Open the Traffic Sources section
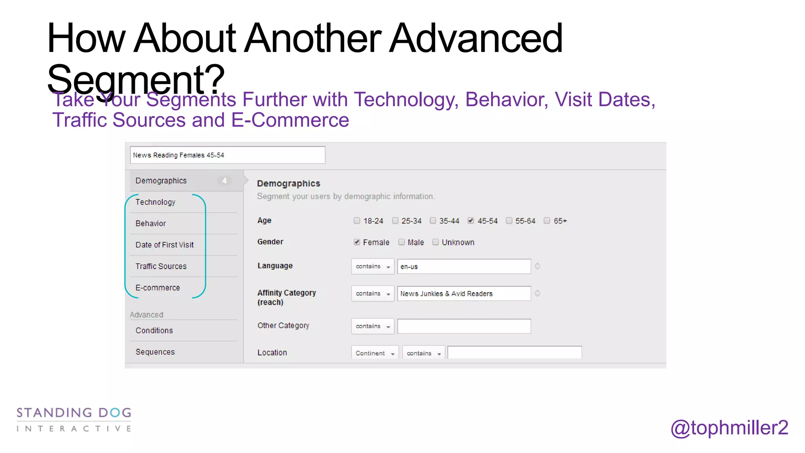Viewport: 805px width, 453px height. point(184,266)
